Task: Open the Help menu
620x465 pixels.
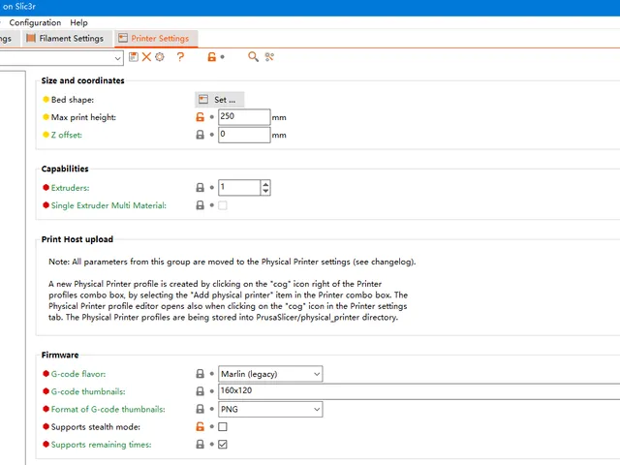Action: pos(78,22)
